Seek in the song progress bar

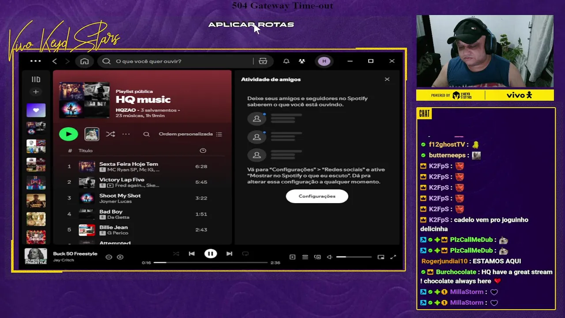pos(211,262)
